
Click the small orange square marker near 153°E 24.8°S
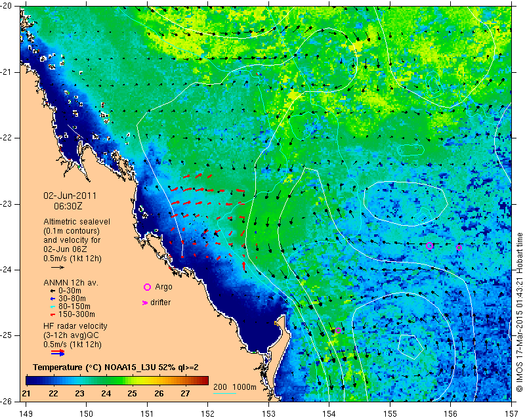276,324
